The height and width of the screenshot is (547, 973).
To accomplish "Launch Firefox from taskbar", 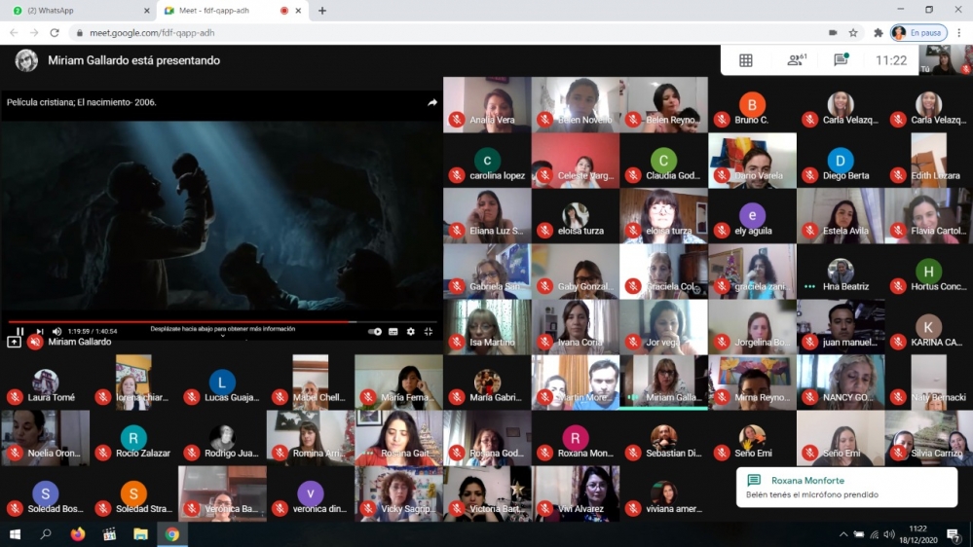I will click(78, 534).
